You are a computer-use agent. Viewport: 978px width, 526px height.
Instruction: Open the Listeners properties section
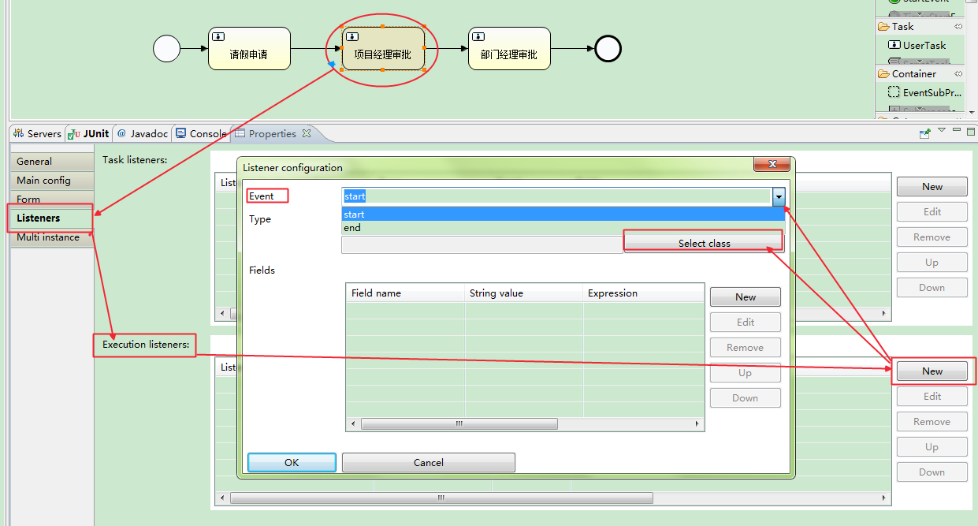tap(50, 218)
